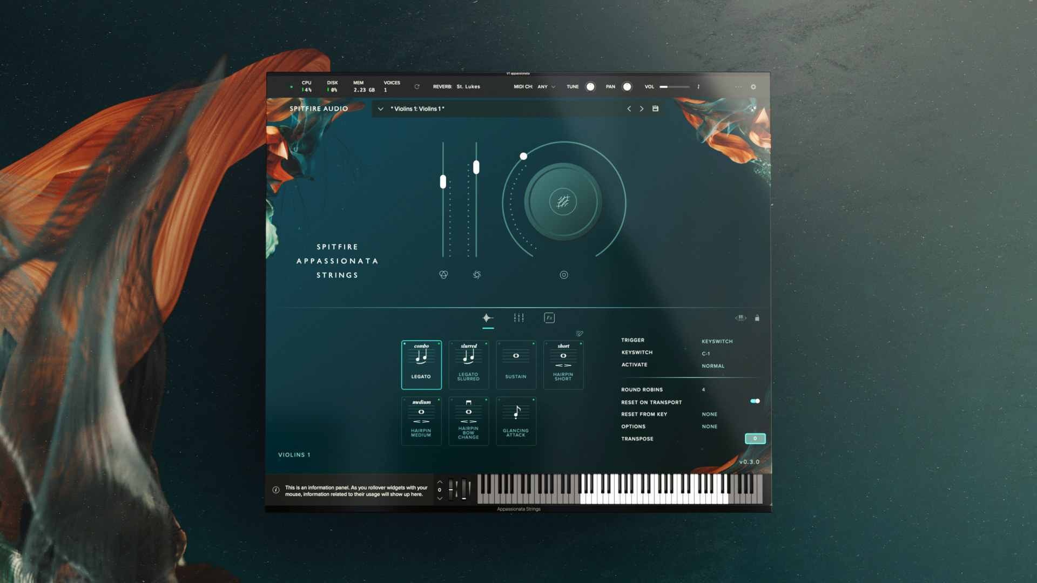The image size is (1037, 583).
Task: Select the Legato Slurred articulation
Action: (469, 365)
